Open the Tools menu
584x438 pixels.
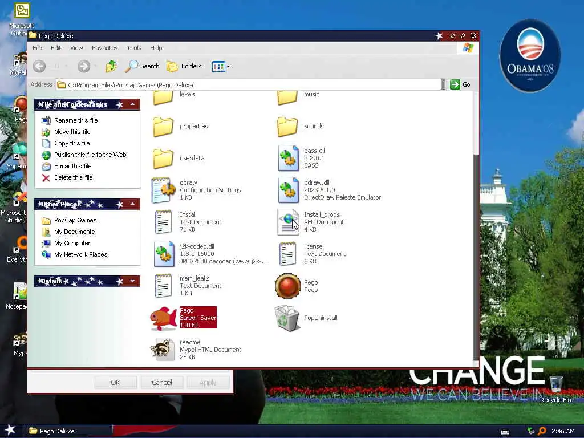[133, 48]
